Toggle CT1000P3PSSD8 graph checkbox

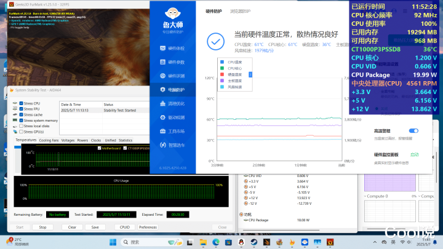coord(125,148)
